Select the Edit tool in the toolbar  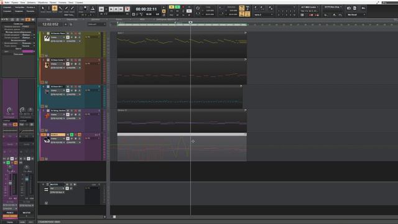tap(60, 8)
